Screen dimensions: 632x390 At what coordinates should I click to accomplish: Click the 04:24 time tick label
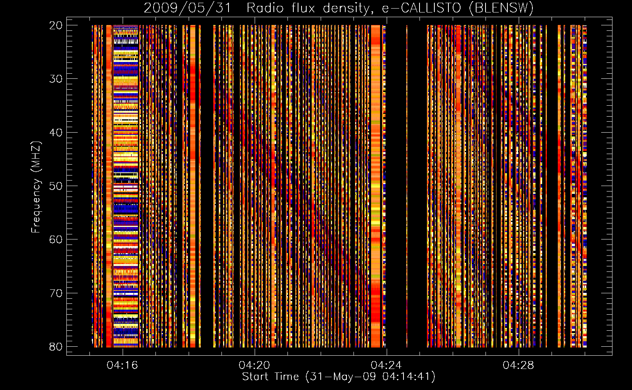[x=386, y=365]
